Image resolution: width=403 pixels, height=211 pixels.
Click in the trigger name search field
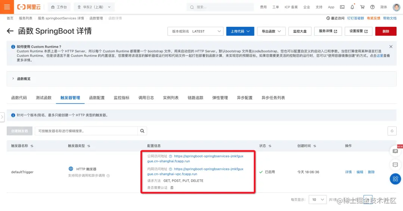click(86, 131)
